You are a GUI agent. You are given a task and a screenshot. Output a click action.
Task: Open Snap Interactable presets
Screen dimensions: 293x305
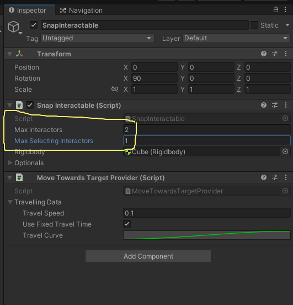275,105
